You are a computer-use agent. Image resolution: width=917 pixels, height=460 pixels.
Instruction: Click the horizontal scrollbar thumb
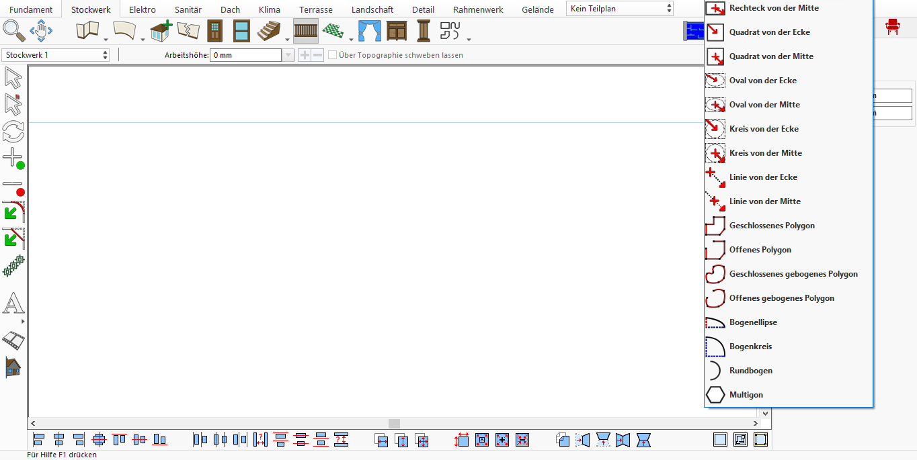click(x=395, y=424)
